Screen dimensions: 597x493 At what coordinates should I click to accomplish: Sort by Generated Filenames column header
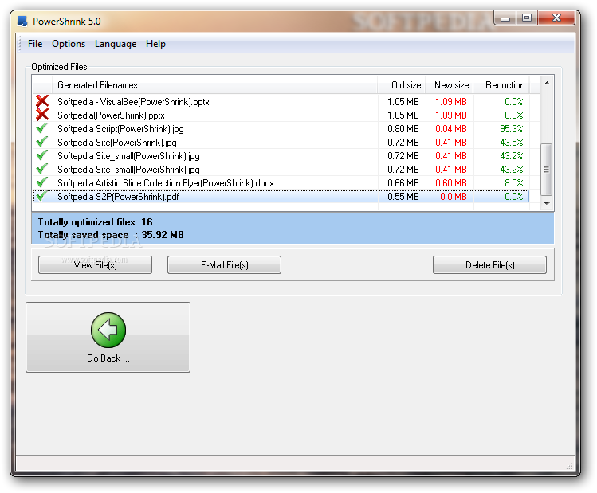coord(215,85)
